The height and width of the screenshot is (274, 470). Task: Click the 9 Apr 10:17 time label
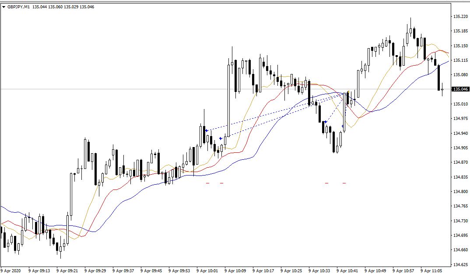click(x=263, y=270)
